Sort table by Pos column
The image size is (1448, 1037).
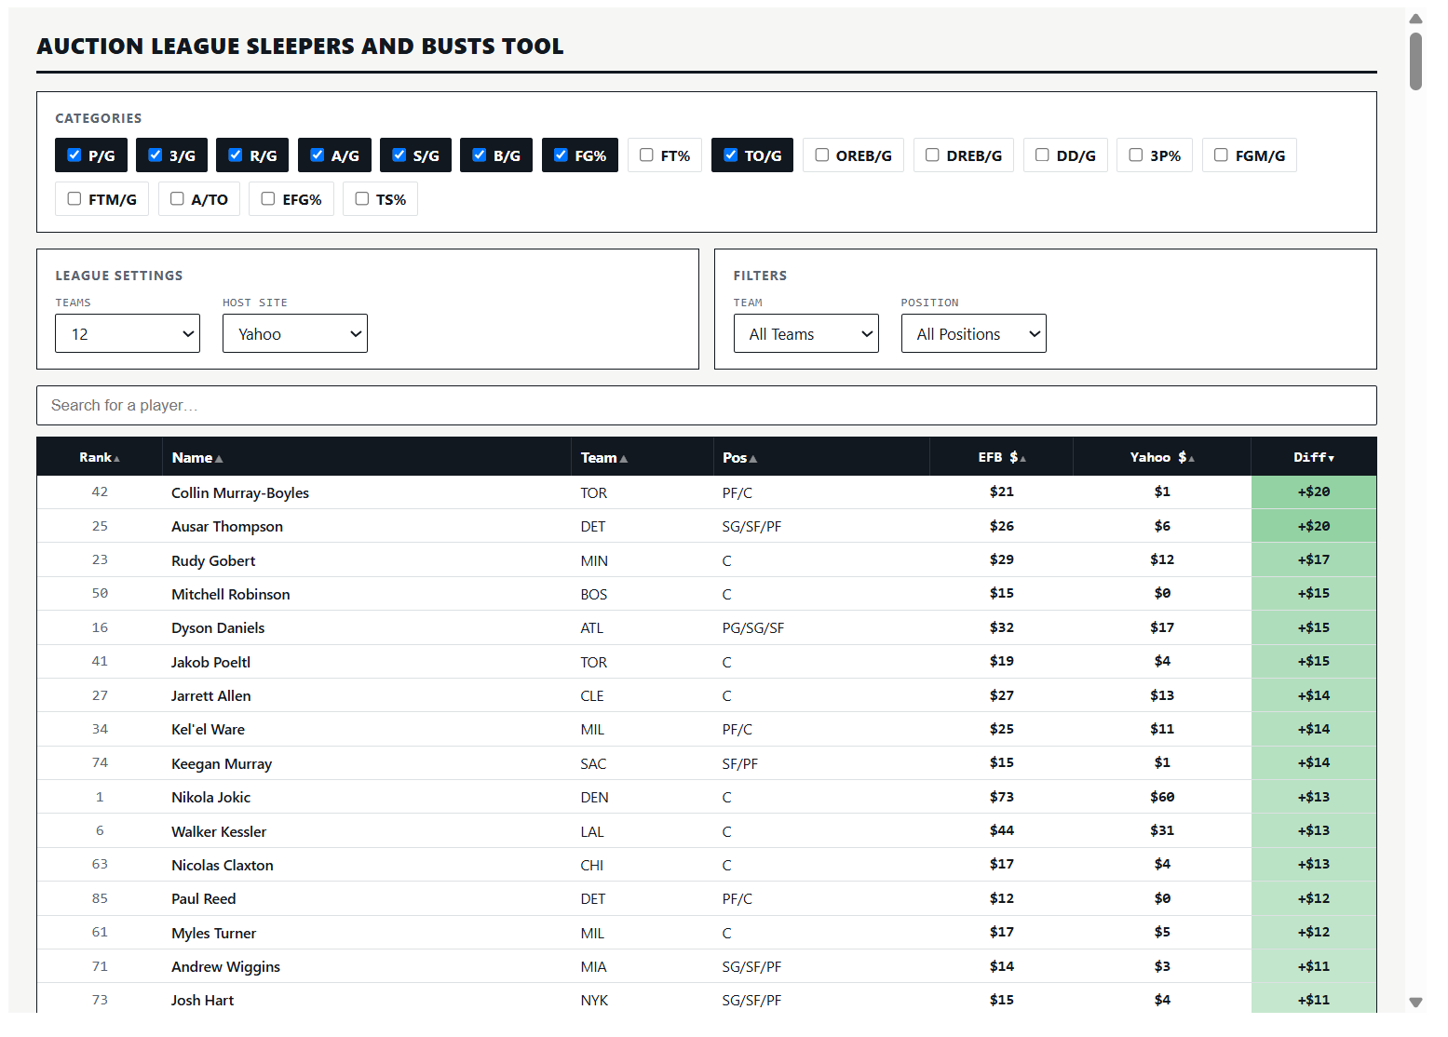point(821,457)
